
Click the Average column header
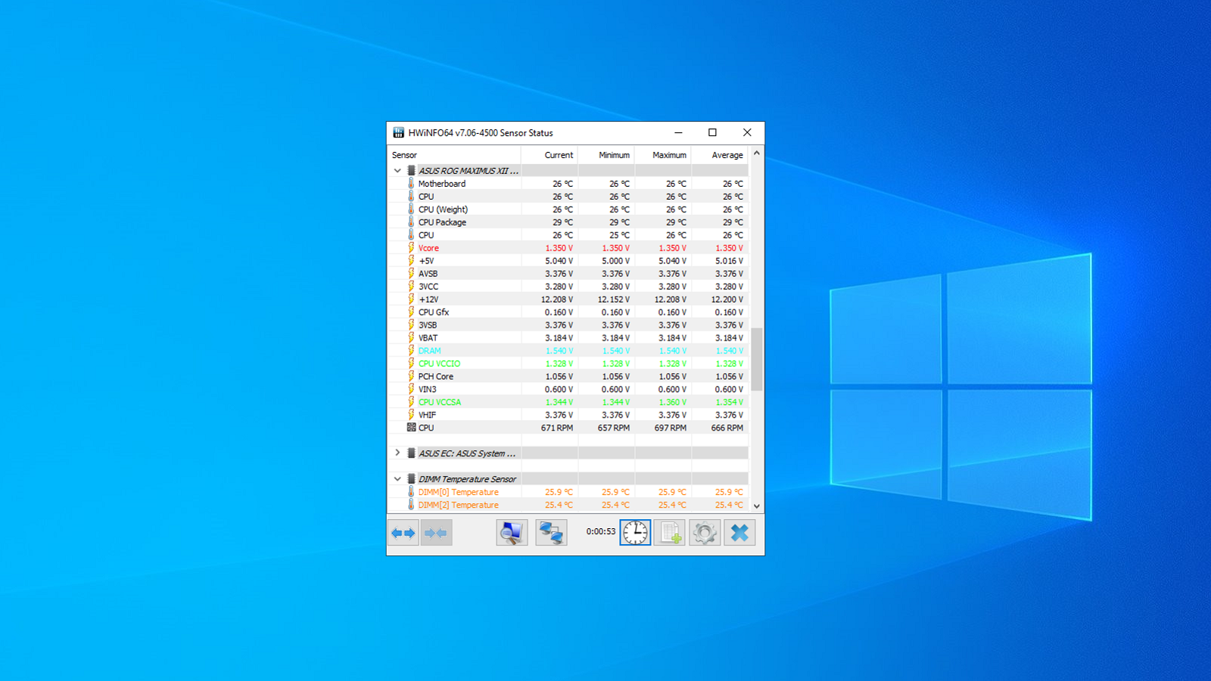pos(720,155)
